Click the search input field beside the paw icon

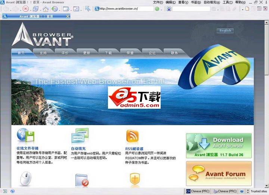[x=191, y=9]
